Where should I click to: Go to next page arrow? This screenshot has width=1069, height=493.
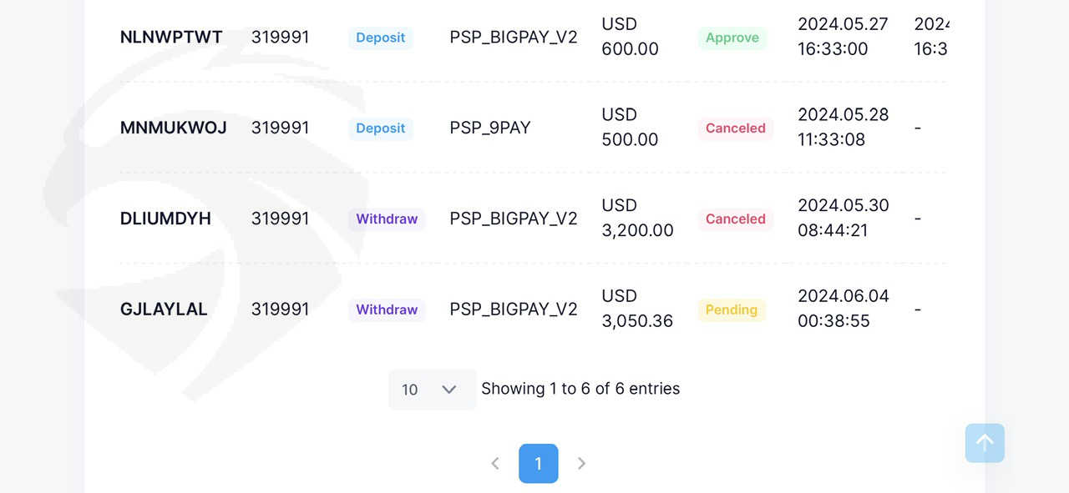(x=582, y=463)
